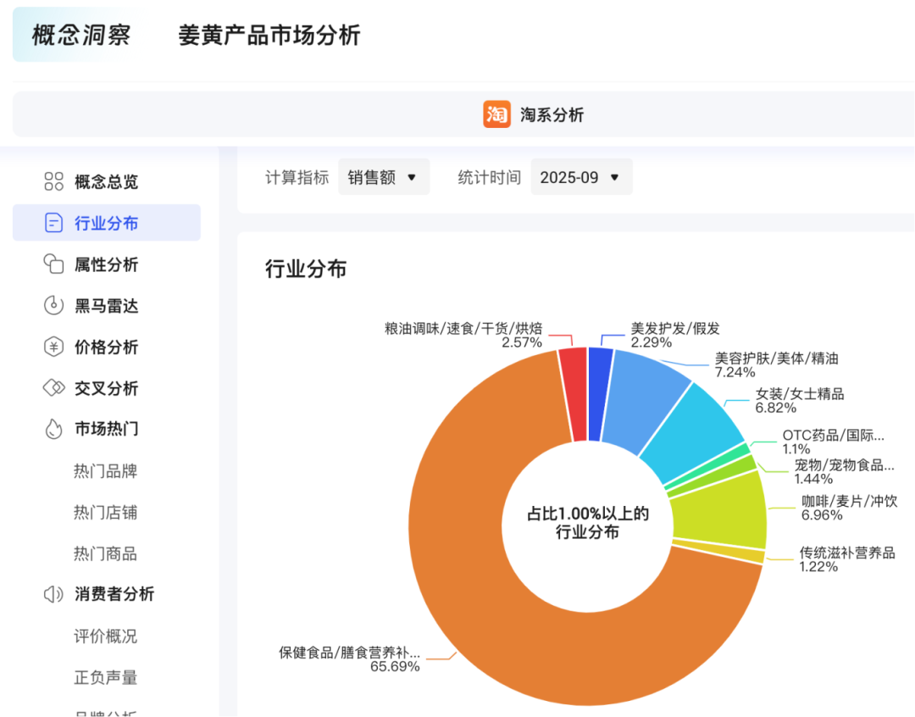This screenshot has height=717, width=915.
Task: Click the 交叉分析 diamond icon
Action: 53,388
